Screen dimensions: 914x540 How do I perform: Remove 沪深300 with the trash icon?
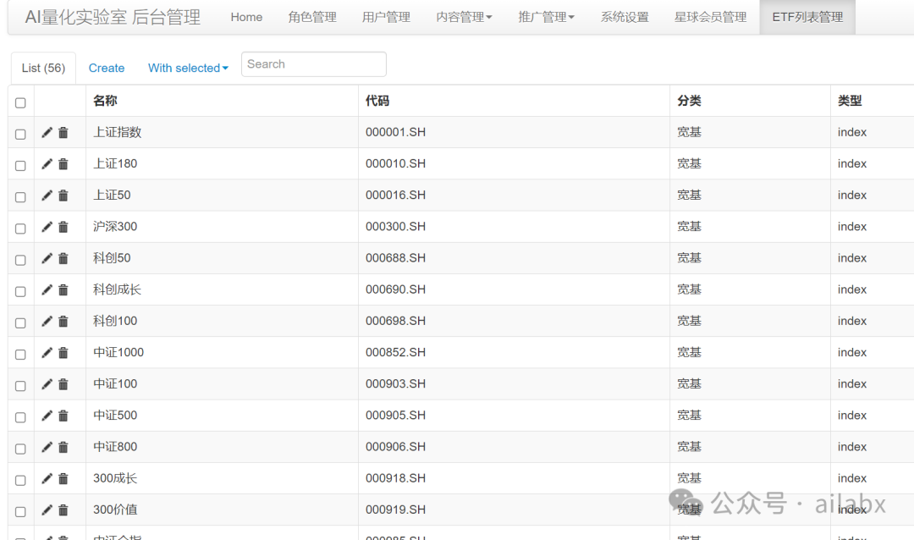click(x=63, y=227)
